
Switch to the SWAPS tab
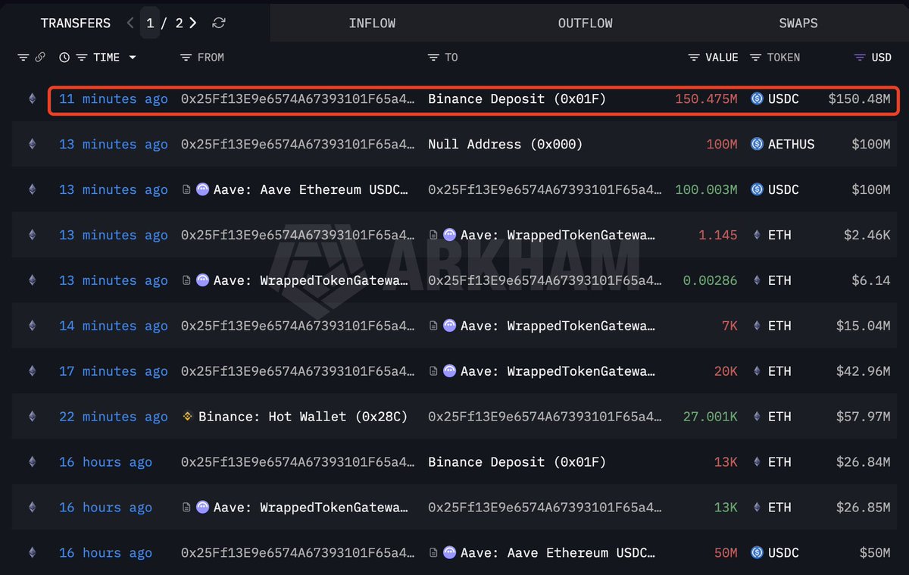(798, 23)
